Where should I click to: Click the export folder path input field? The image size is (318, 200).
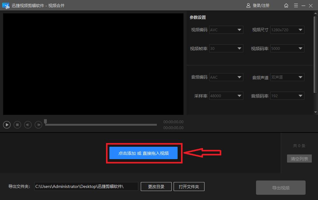(x=86, y=186)
